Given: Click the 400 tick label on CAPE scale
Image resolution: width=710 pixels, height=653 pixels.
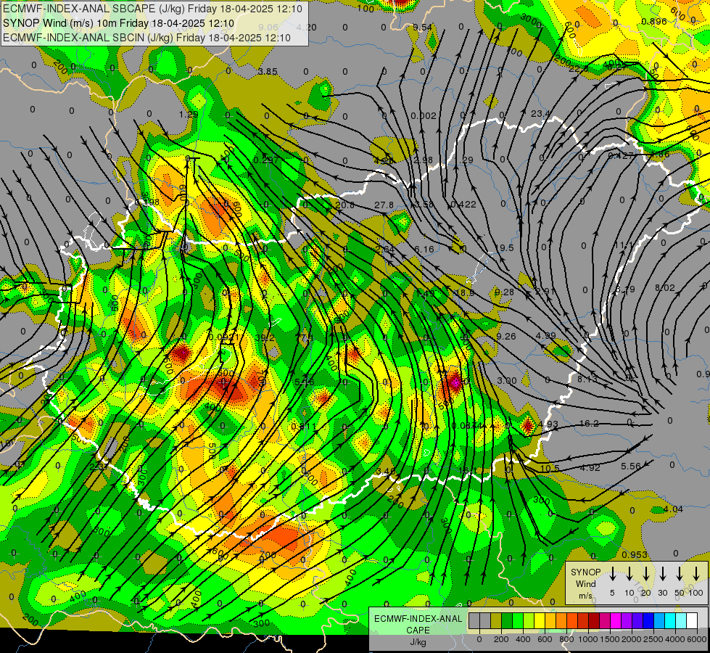Looking at the screenshot, I should 523,639.
